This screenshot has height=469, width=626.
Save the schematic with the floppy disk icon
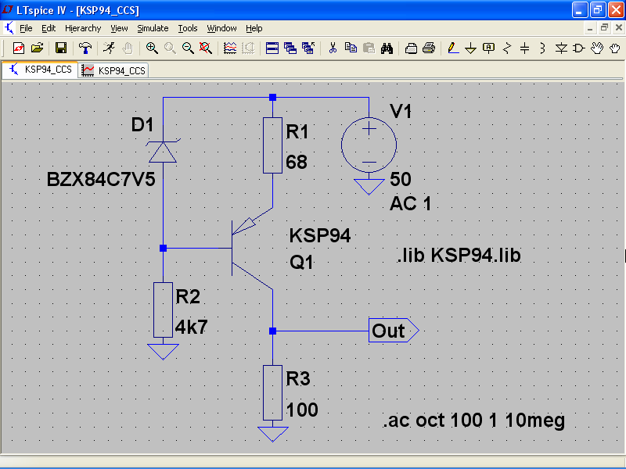coord(61,48)
